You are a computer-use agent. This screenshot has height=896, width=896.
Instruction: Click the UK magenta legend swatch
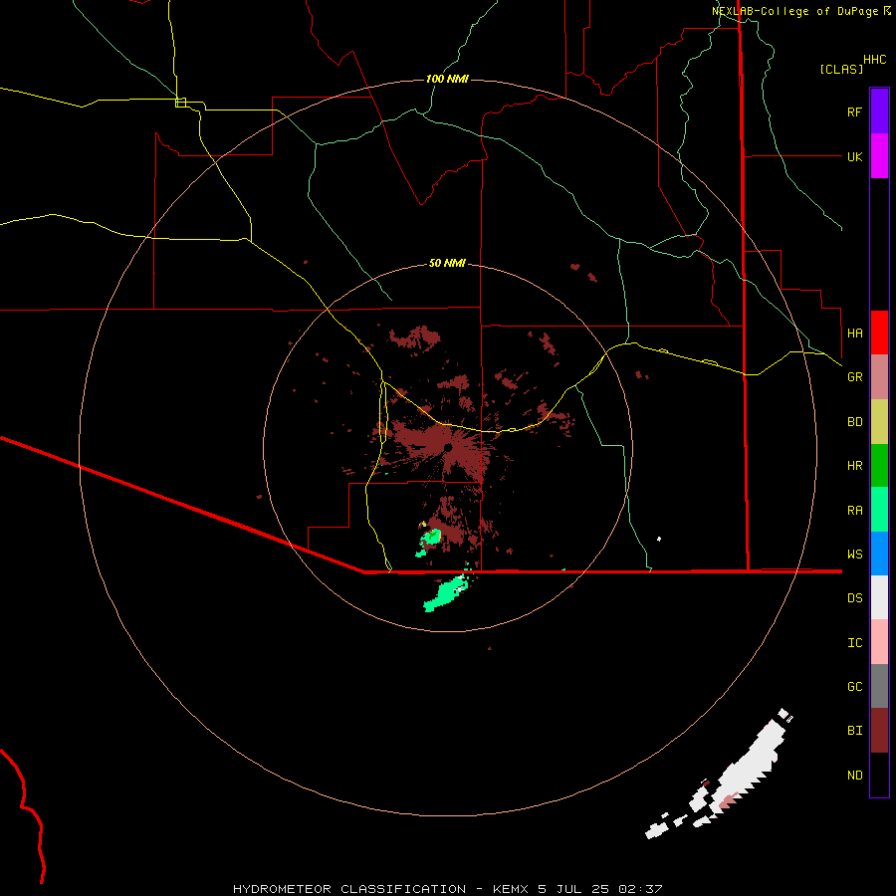879,156
